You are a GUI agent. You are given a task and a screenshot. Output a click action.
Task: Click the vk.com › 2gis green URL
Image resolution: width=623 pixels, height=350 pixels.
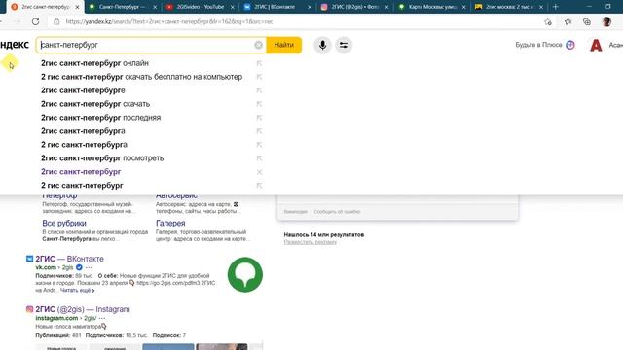pos(55,268)
